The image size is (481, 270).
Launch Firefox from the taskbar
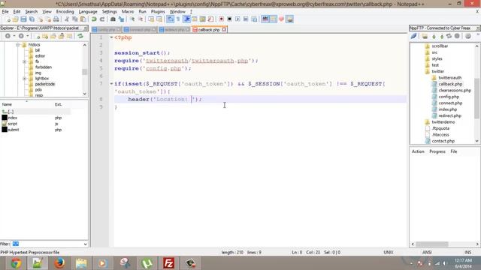pyautogui.click(x=59, y=263)
